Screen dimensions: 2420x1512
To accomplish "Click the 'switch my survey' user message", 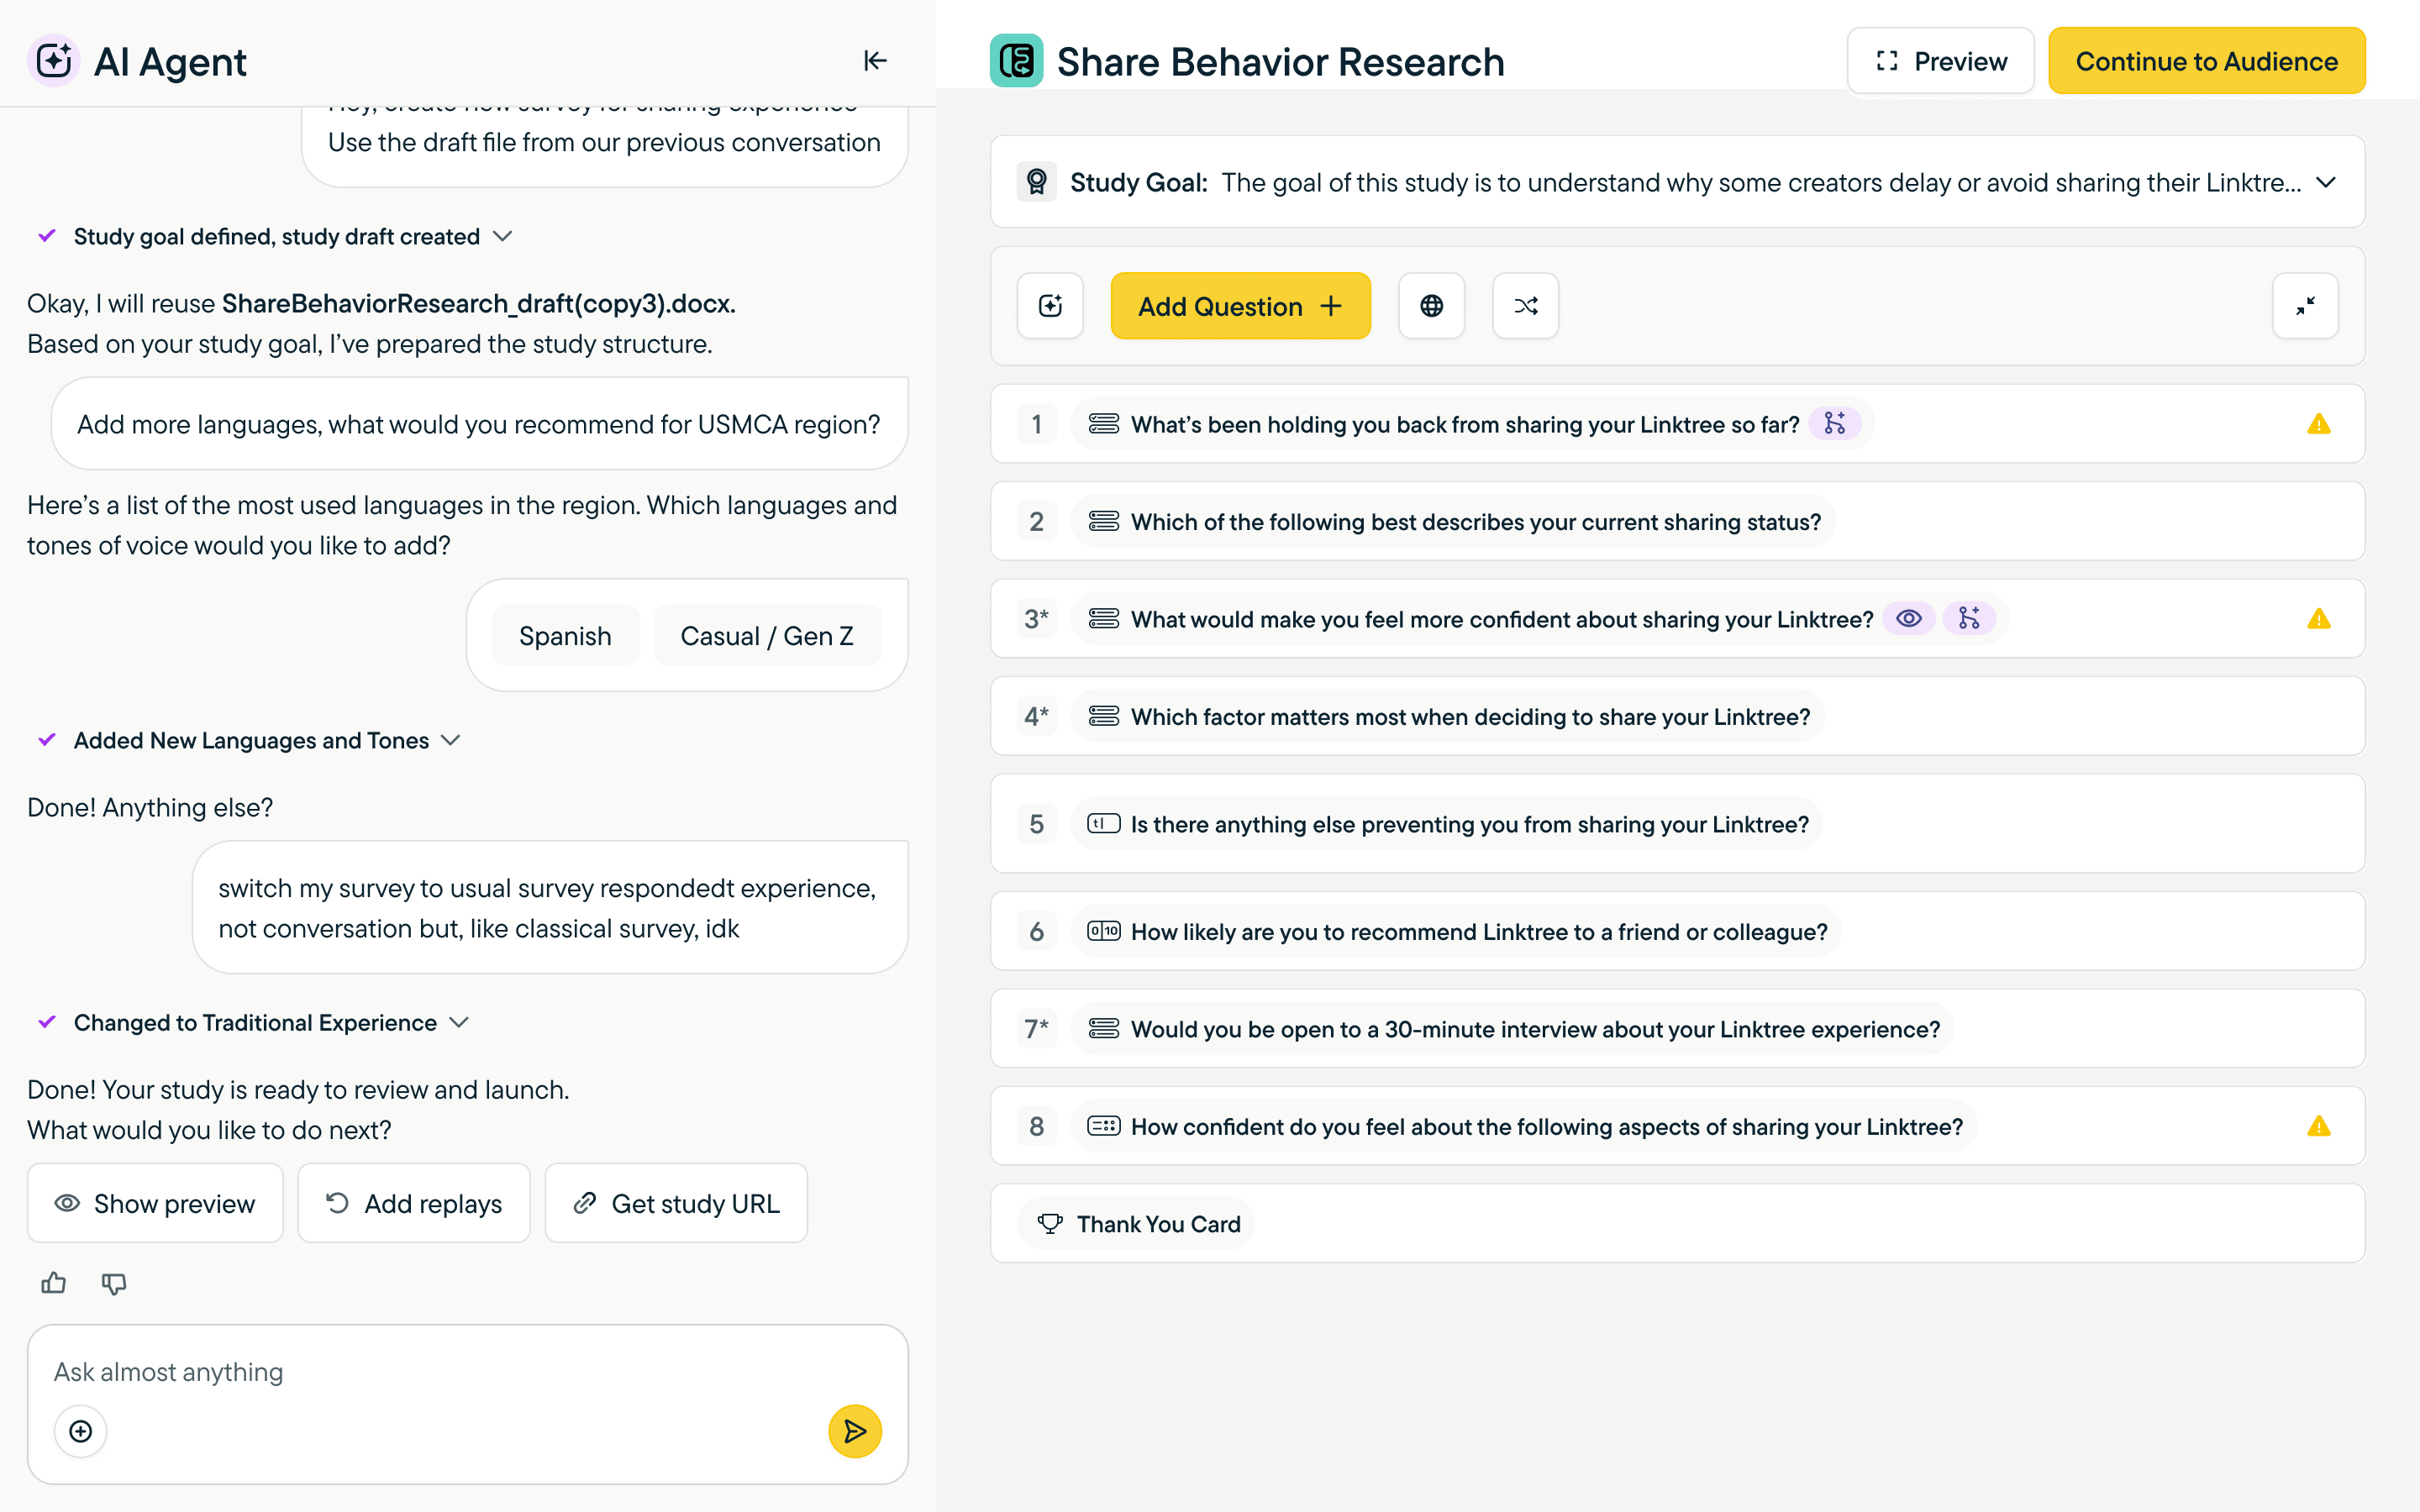I will tap(550, 908).
